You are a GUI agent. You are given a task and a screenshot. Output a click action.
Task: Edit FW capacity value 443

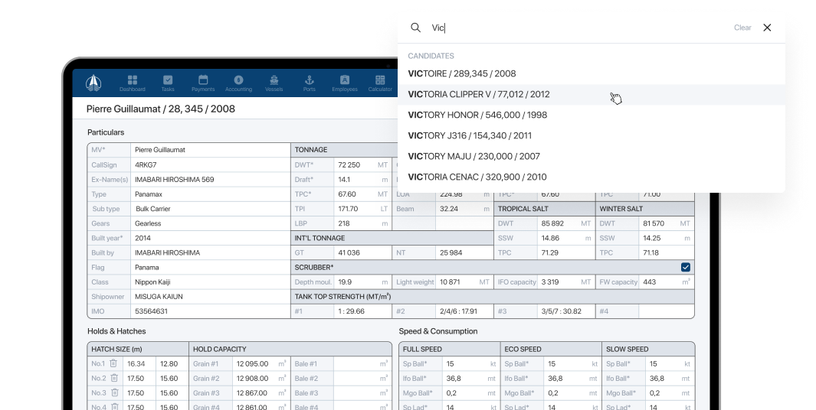click(x=667, y=281)
